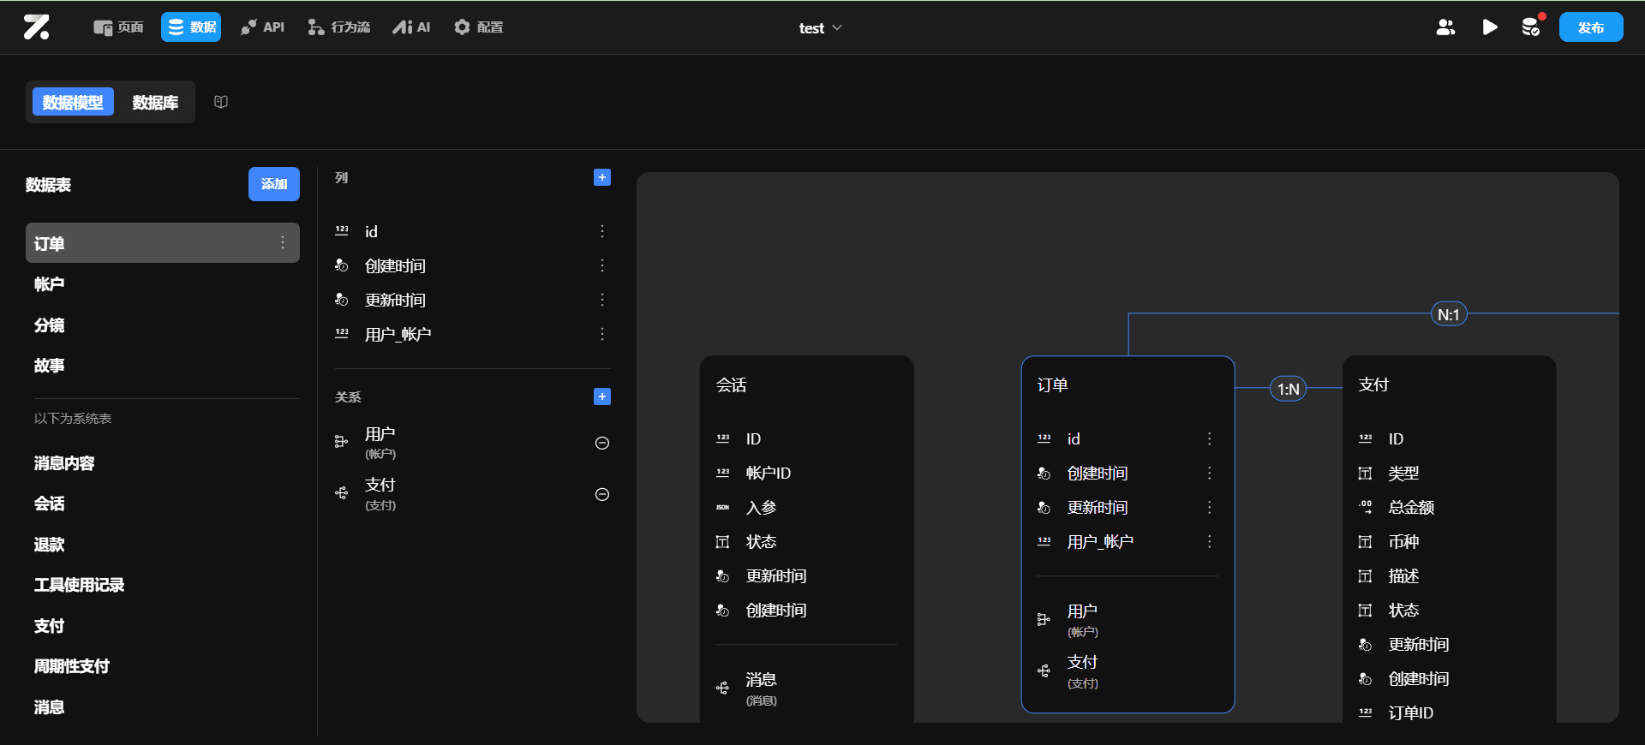Add a new relation with plus icon
This screenshot has height=745, width=1645.
click(602, 396)
